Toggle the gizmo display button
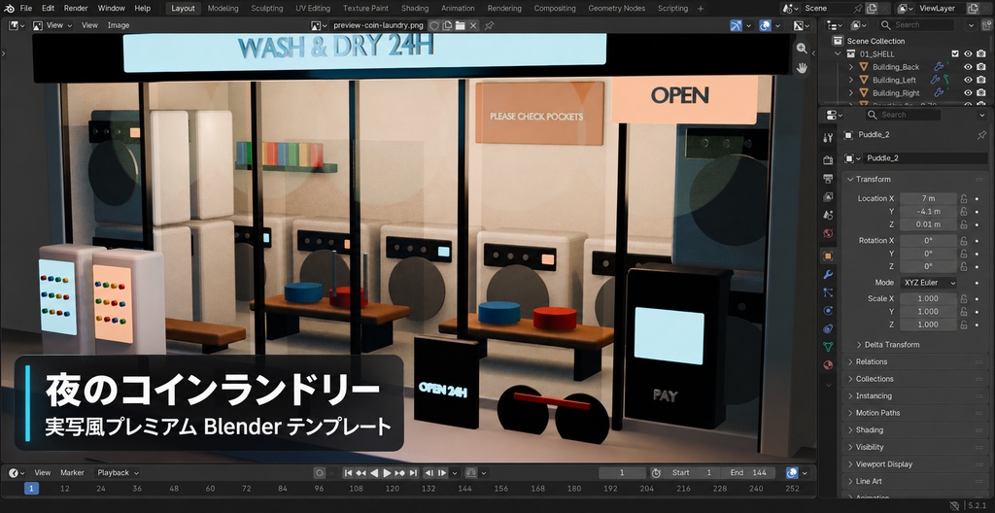The height and width of the screenshot is (513, 995). (737, 25)
